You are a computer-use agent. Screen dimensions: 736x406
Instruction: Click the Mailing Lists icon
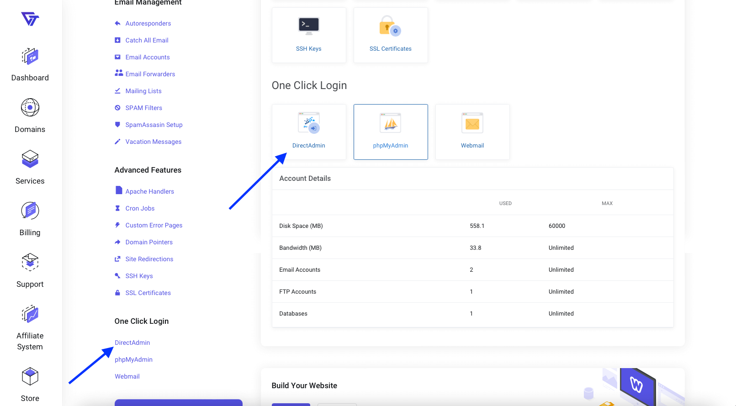click(x=117, y=91)
